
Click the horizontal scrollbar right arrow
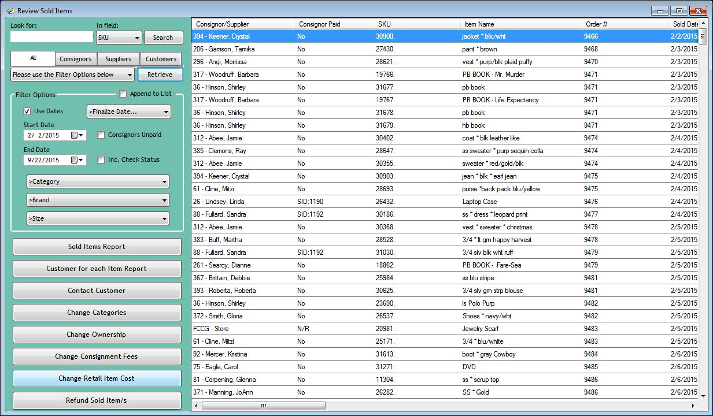[694, 406]
